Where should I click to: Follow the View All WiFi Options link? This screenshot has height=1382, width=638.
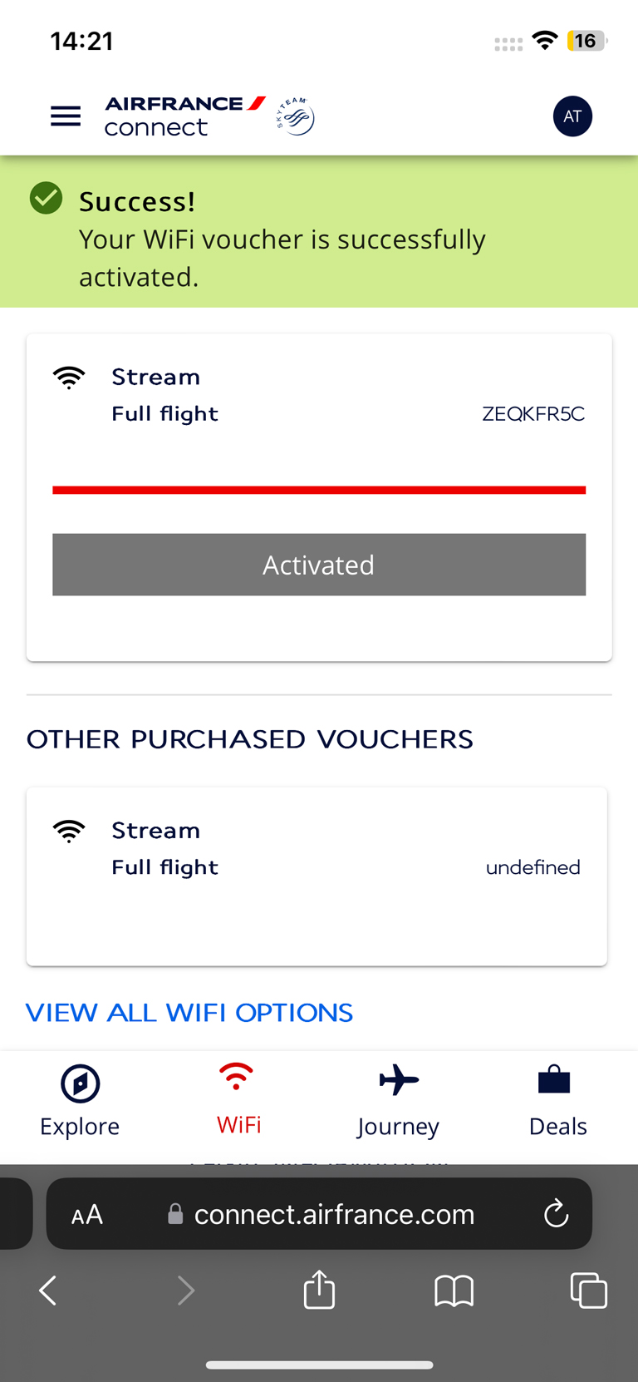[x=189, y=1013]
